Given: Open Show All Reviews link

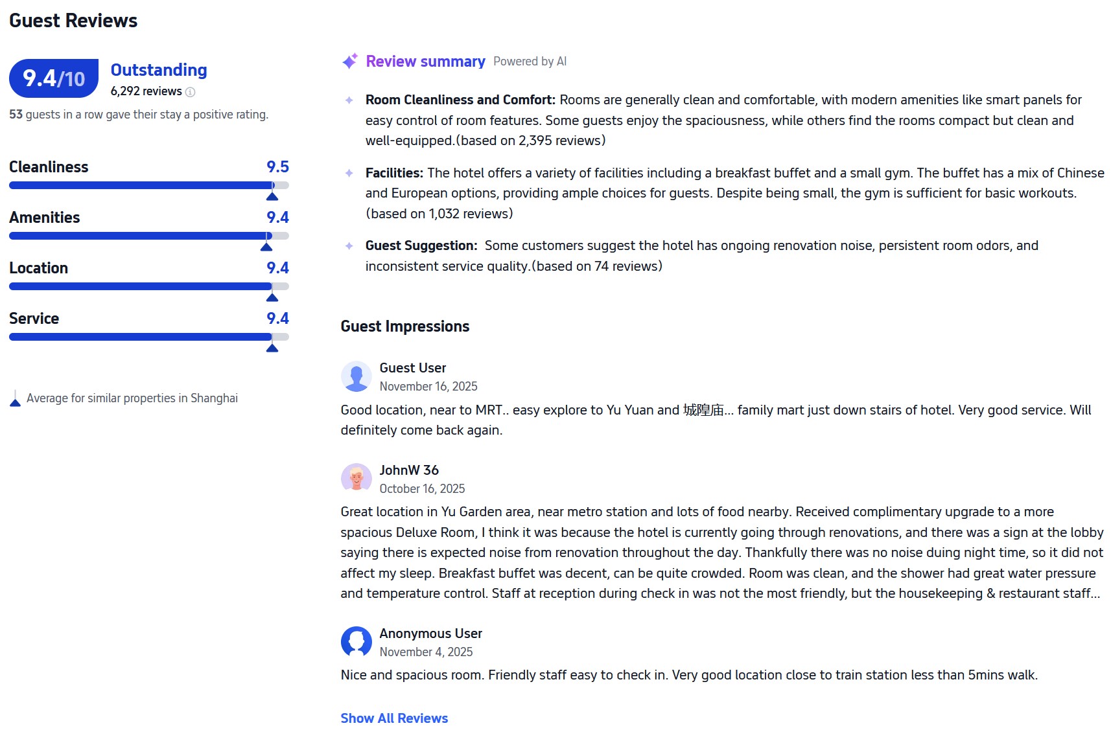Looking at the screenshot, I should pyautogui.click(x=394, y=718).
